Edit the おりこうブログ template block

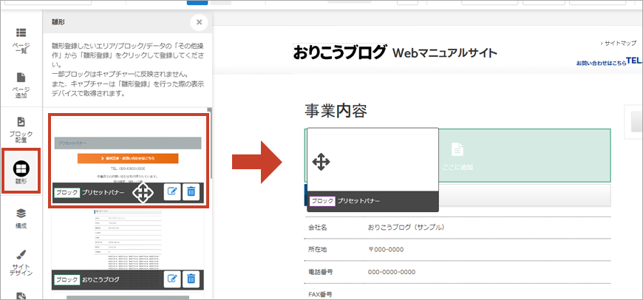pos(171,279)
